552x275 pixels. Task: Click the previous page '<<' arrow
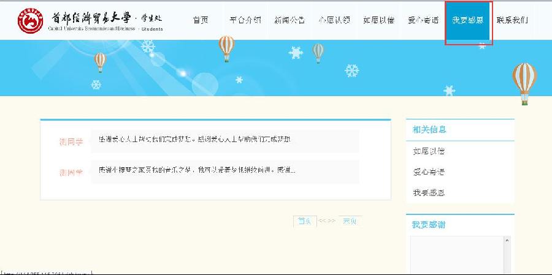(x=323, y=221)
